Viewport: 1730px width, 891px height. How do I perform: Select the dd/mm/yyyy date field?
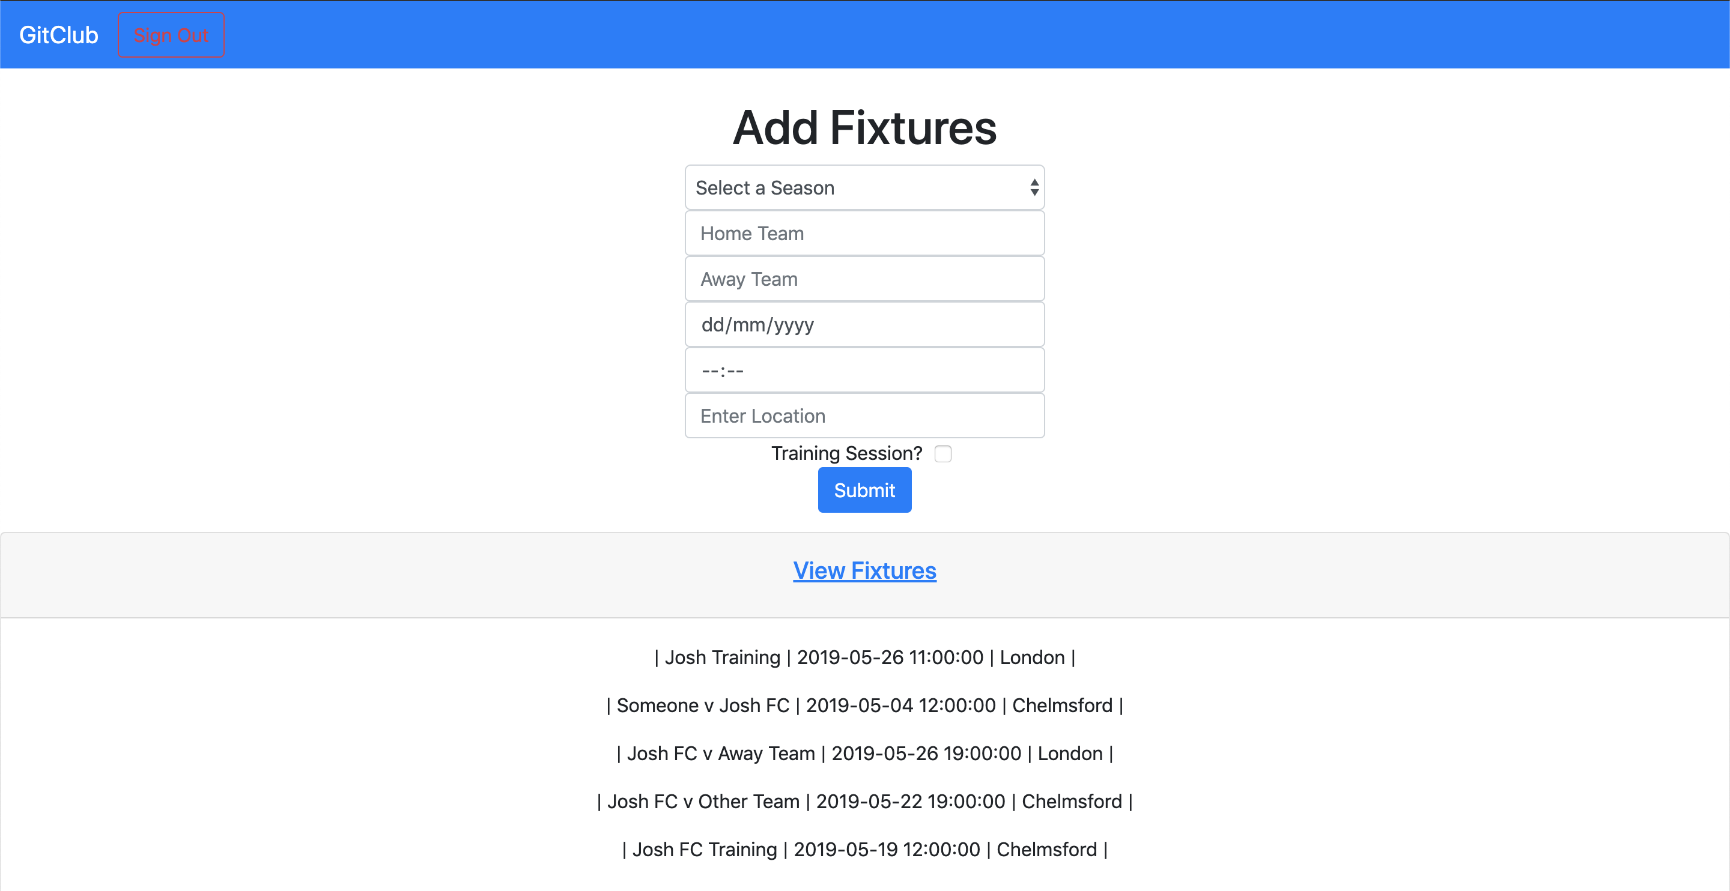(864, 325)
